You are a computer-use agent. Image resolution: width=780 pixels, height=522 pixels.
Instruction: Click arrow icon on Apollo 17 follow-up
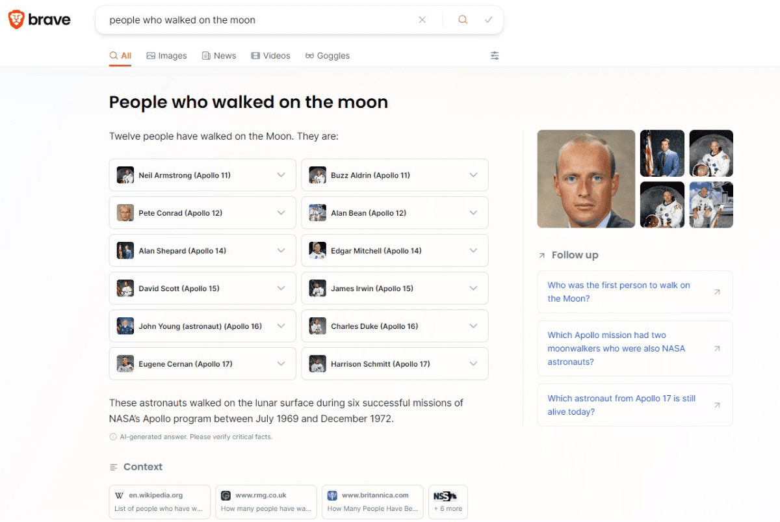click(717, 405)
